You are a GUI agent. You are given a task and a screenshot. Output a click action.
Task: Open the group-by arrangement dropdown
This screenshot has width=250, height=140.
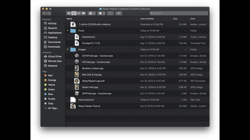92,13
